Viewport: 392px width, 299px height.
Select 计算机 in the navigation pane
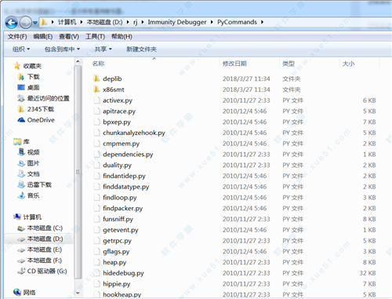[27, 217]
